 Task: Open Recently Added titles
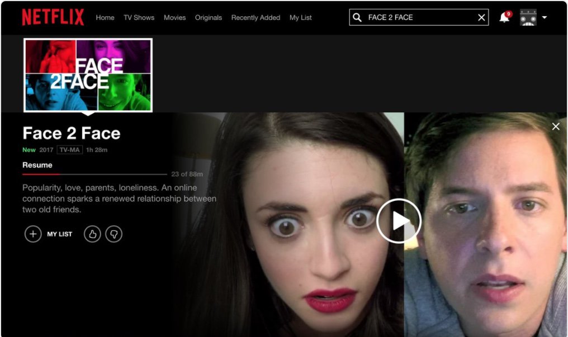point(255,17)
